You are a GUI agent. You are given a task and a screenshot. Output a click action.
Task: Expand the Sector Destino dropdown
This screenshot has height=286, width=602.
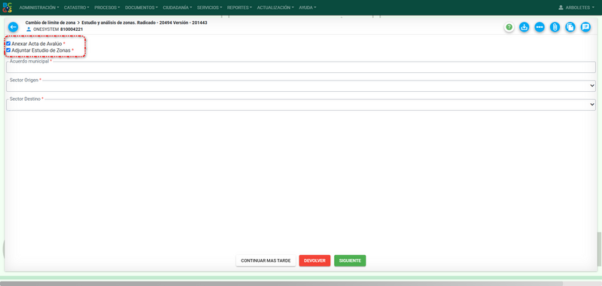click(301, 105)
